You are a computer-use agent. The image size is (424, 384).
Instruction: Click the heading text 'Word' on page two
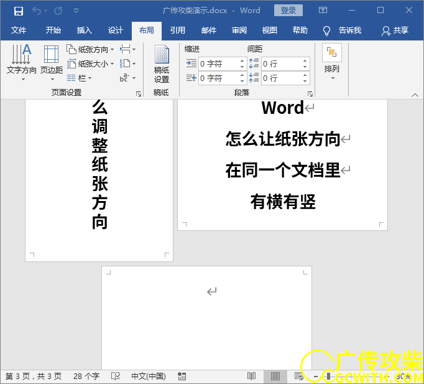tap(283, 108)
